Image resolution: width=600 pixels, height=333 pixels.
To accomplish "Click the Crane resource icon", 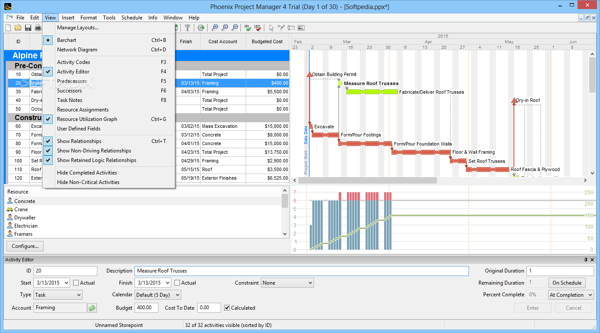I will tap(10, 209).
